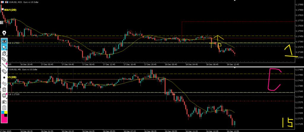Click the trash can delete icon
304x132 pixels.
point(4,89)
